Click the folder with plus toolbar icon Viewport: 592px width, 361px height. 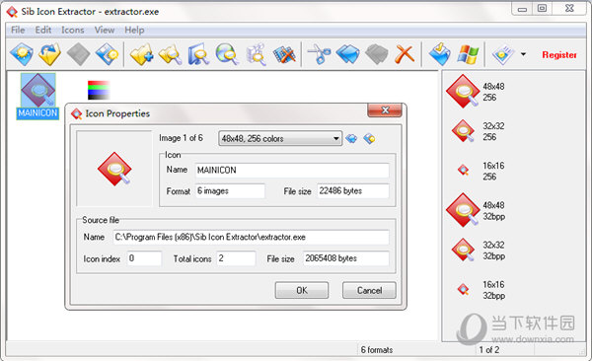click(141, 54)
